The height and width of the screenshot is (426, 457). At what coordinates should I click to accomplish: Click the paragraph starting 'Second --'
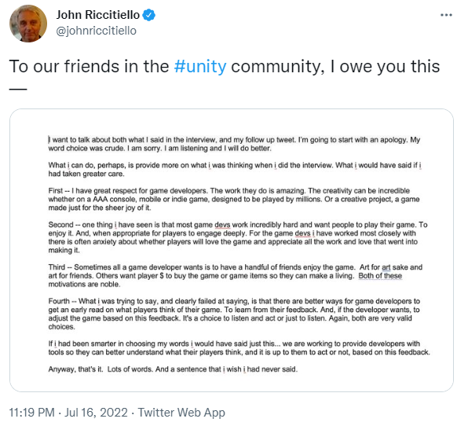point(238,237)
